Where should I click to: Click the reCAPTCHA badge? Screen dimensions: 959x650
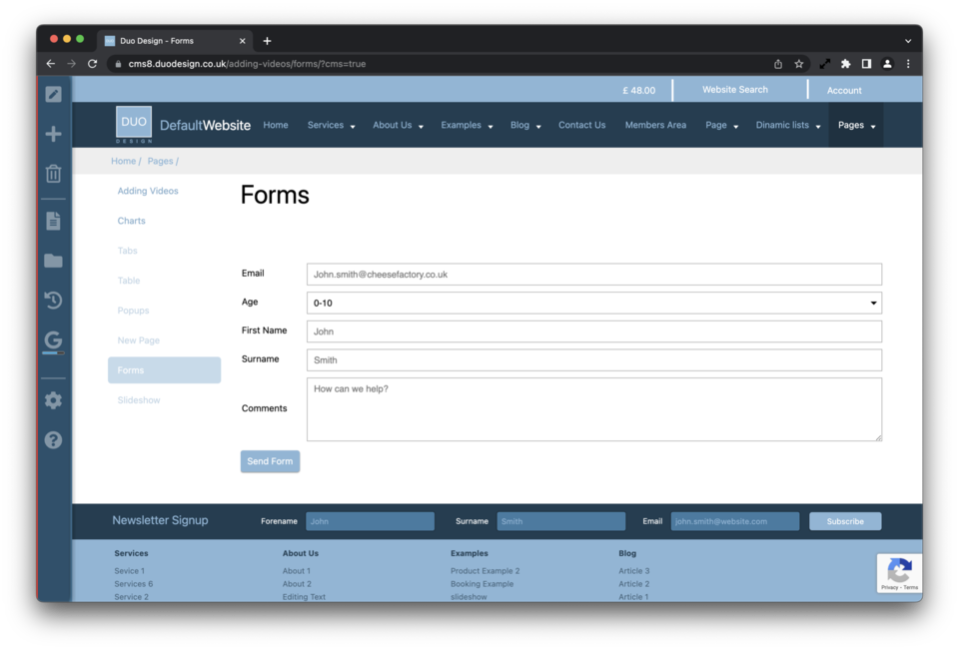(x=899, y=573)
